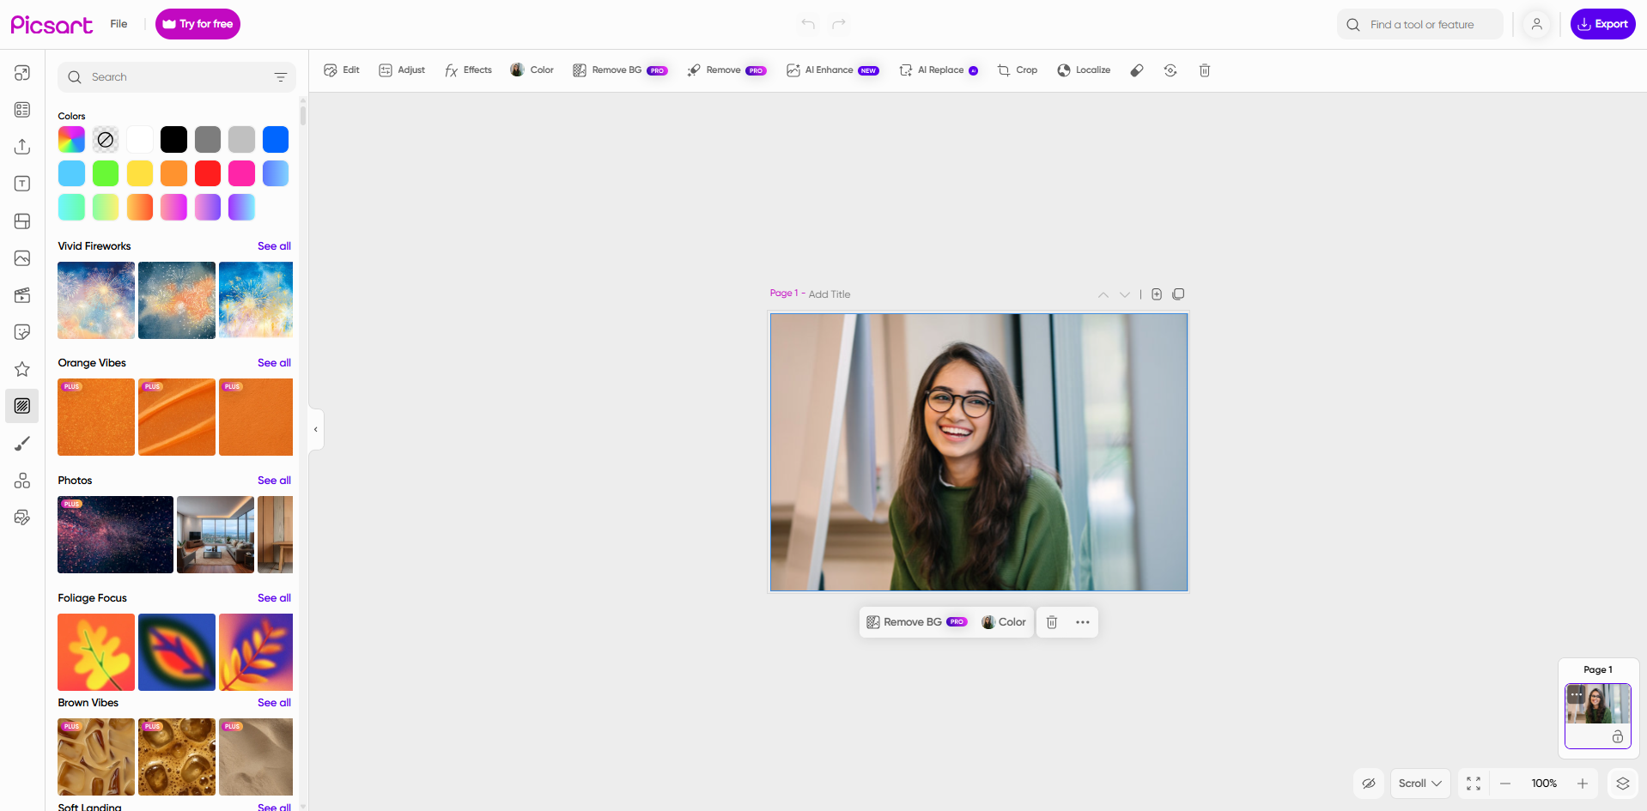Open the File menu
The width and height of the screenshot is (1647, 811).
pyautogui.click(x=119, y=24)
